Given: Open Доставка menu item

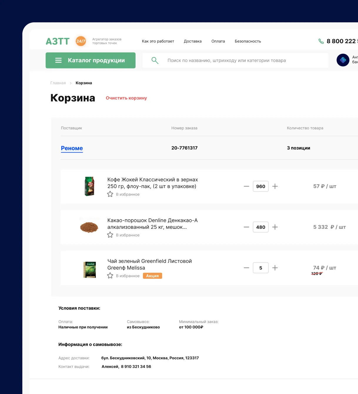Looking at the screenshot, I should pos(193,41).
